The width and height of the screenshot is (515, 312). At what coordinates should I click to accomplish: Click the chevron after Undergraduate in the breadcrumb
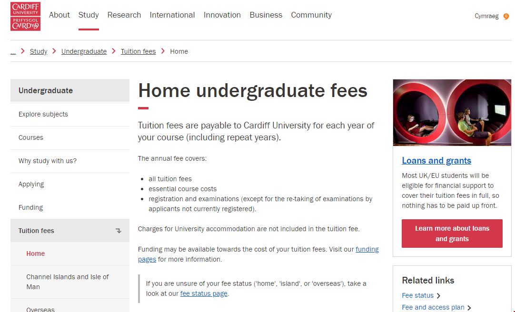(113, 51)
